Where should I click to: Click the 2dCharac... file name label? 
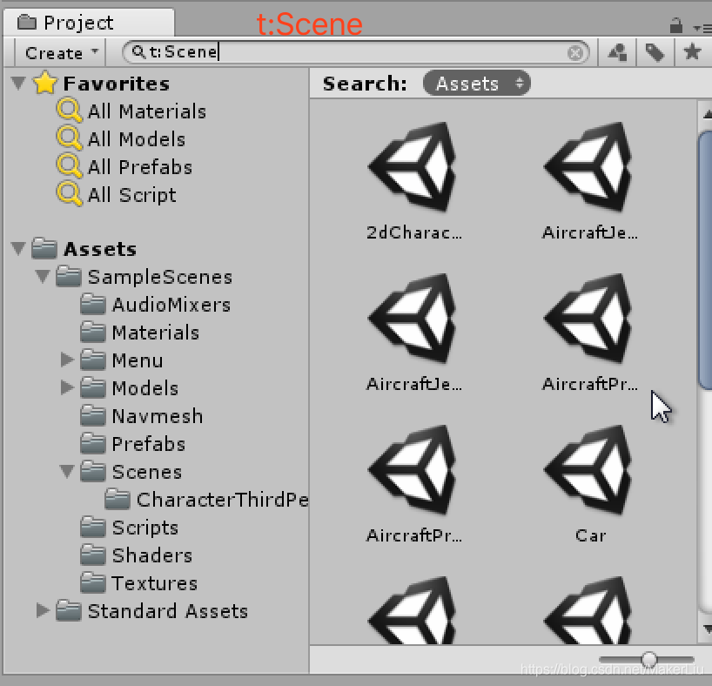point(414,232)
